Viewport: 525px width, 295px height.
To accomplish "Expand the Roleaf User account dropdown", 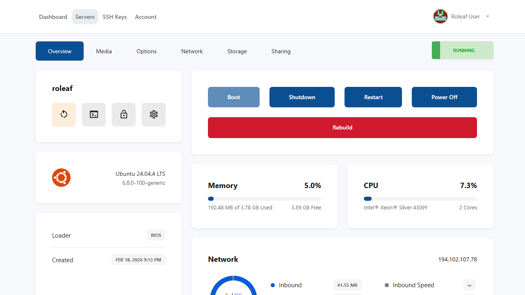I will [487, 16].
